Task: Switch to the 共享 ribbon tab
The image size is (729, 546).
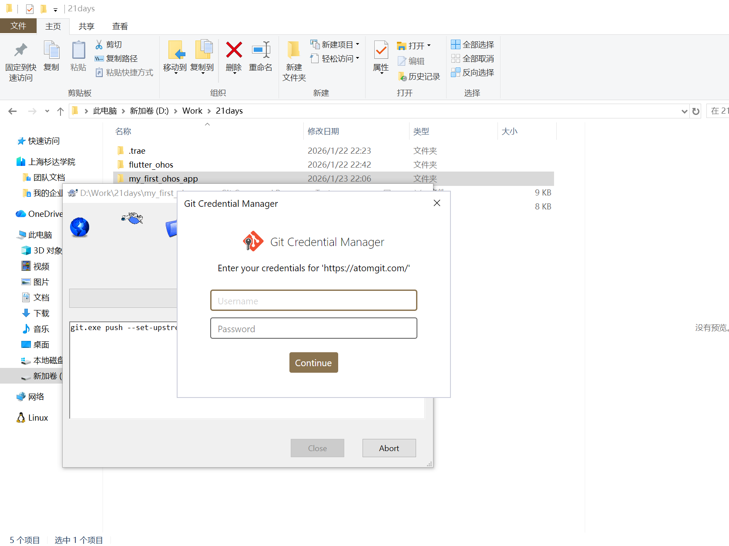Action: 86,26
